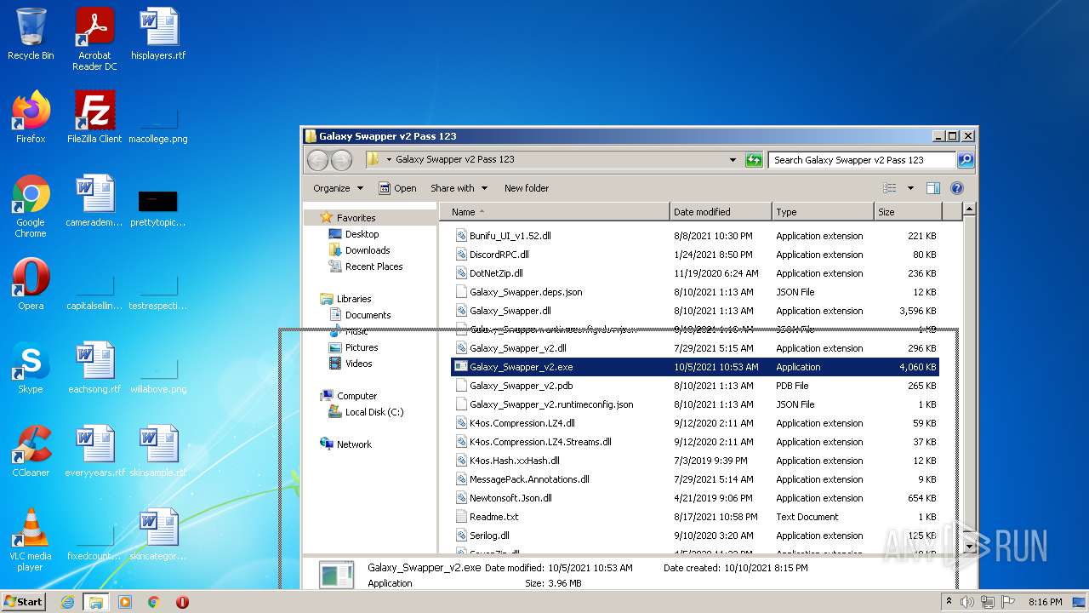Open Explorer Help question mark icon

(x=957, y=188)
